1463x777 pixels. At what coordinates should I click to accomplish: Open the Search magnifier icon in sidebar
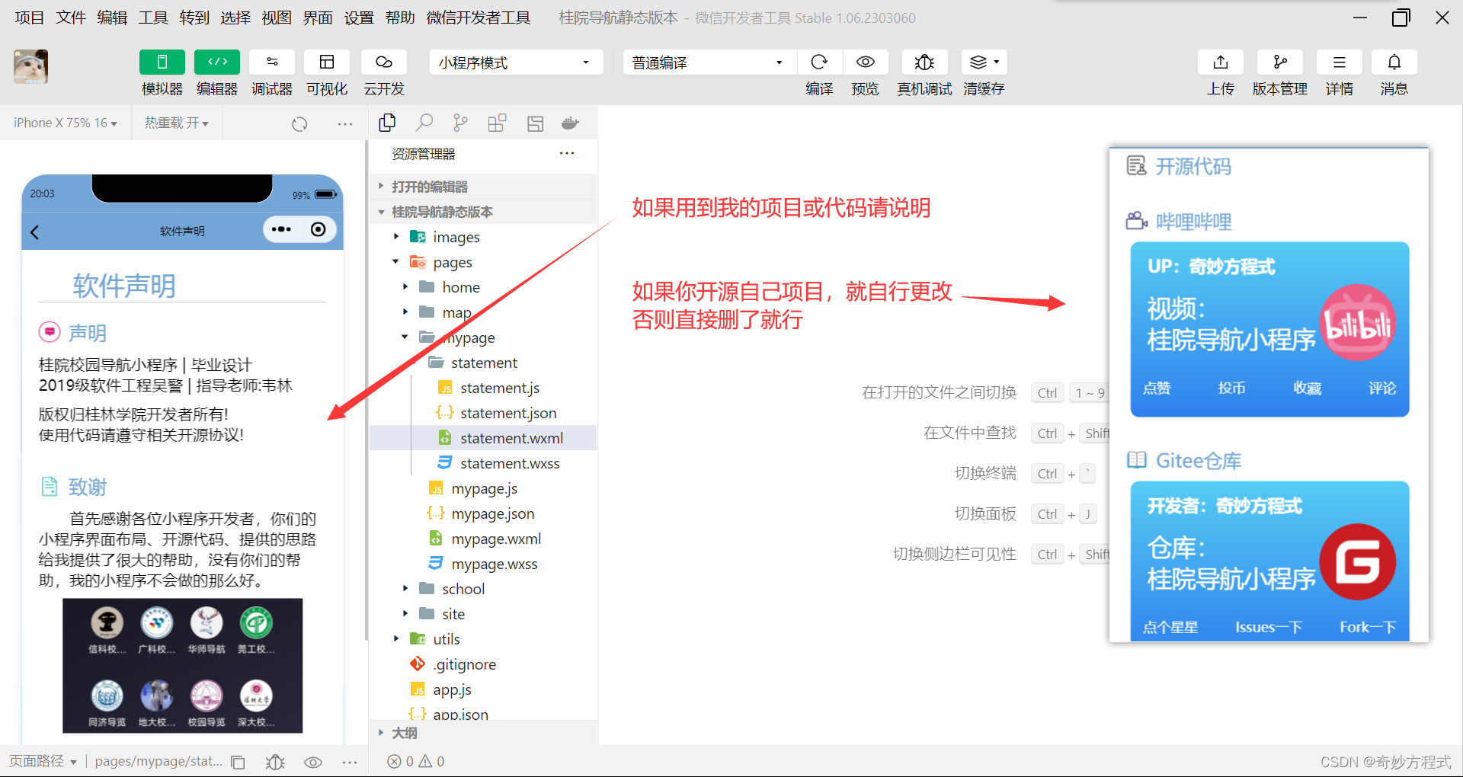(424, 123)
